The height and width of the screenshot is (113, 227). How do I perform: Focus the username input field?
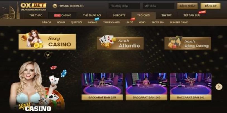coord(124,6)
